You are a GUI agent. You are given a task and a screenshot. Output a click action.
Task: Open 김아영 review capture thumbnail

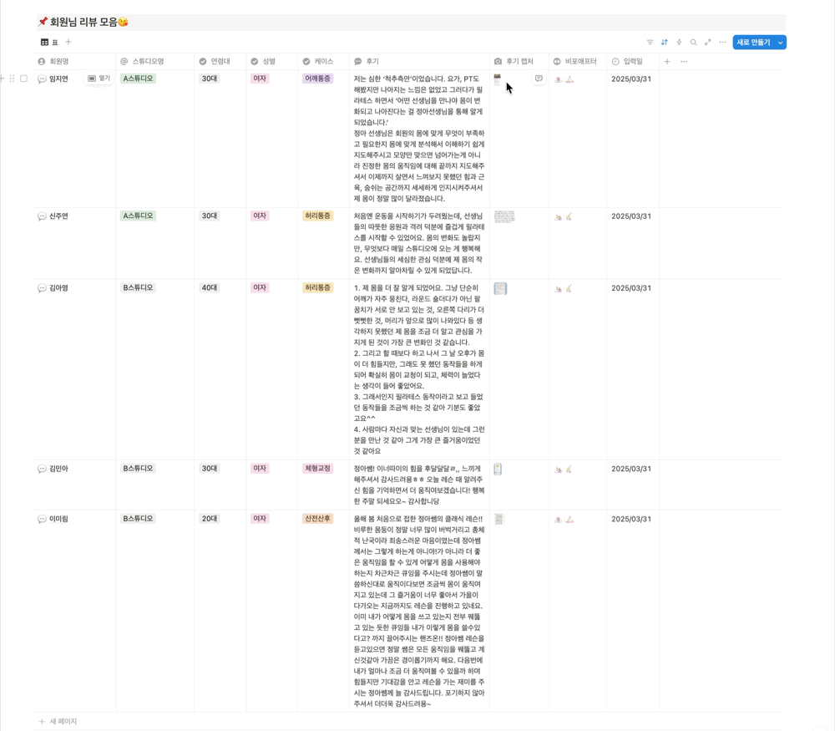tap(500, 288)
